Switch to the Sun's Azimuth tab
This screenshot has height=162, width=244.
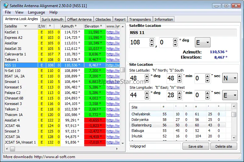tap(52, 19)
